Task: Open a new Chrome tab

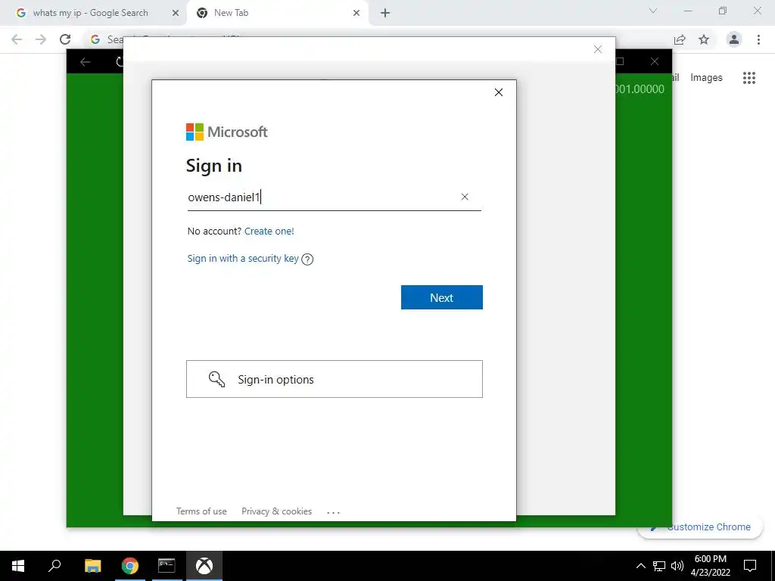Action: 385,13
